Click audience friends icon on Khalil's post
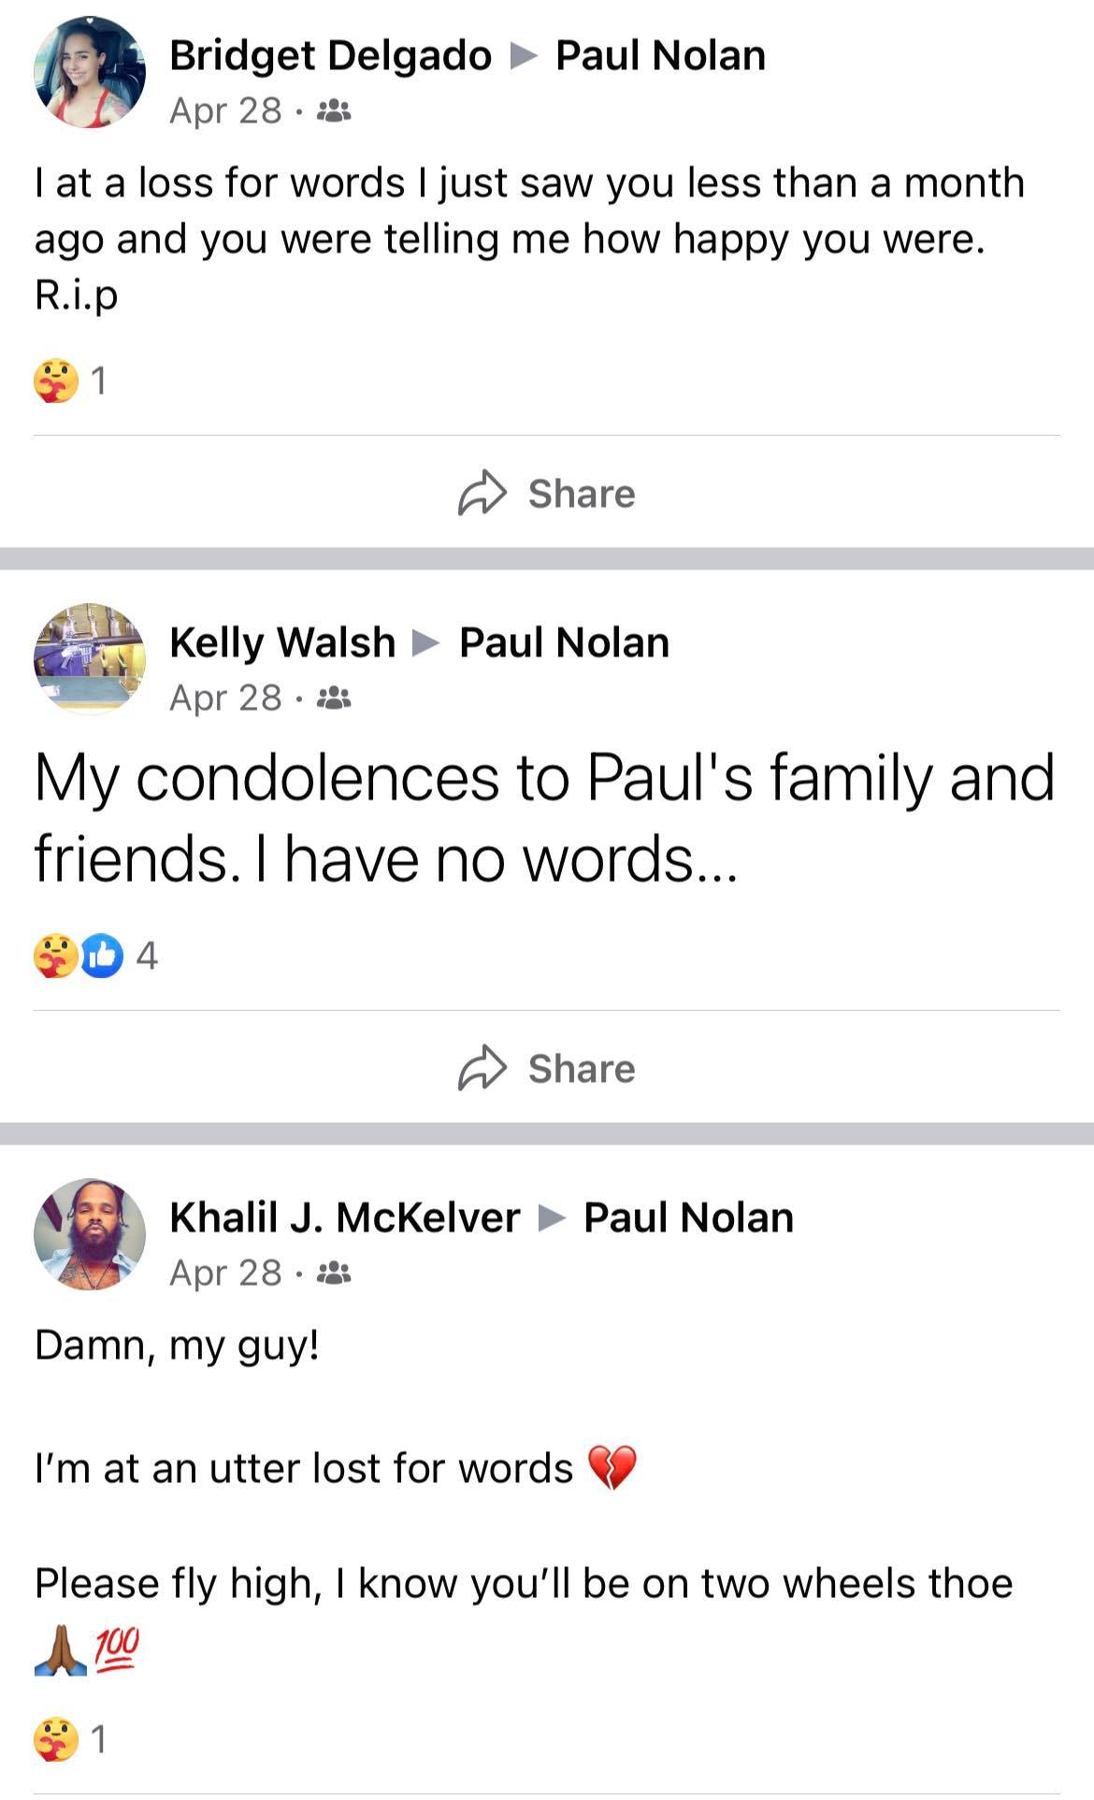This screenshot has height=1800, width=1094. click(x=334, y=1273)
